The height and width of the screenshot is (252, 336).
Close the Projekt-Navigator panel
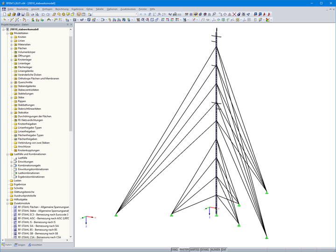click(x=71, y=25)
